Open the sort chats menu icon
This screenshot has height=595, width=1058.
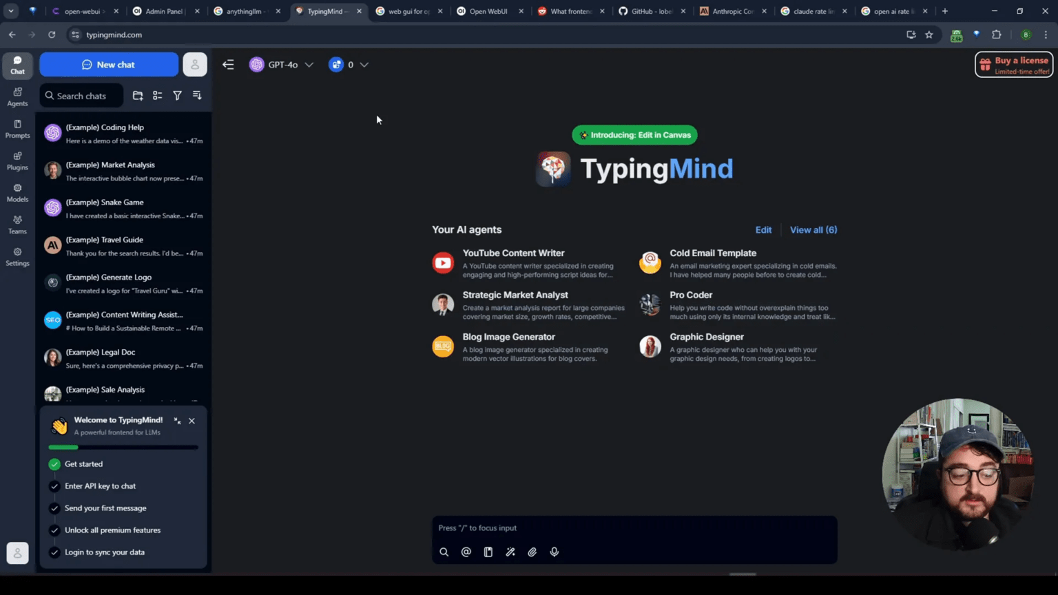pos(197,96)
